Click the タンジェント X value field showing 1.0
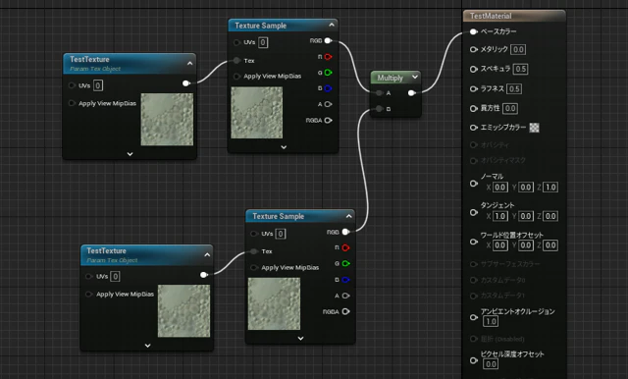This screenshot has height=379, width=628. tap(499, 216)
